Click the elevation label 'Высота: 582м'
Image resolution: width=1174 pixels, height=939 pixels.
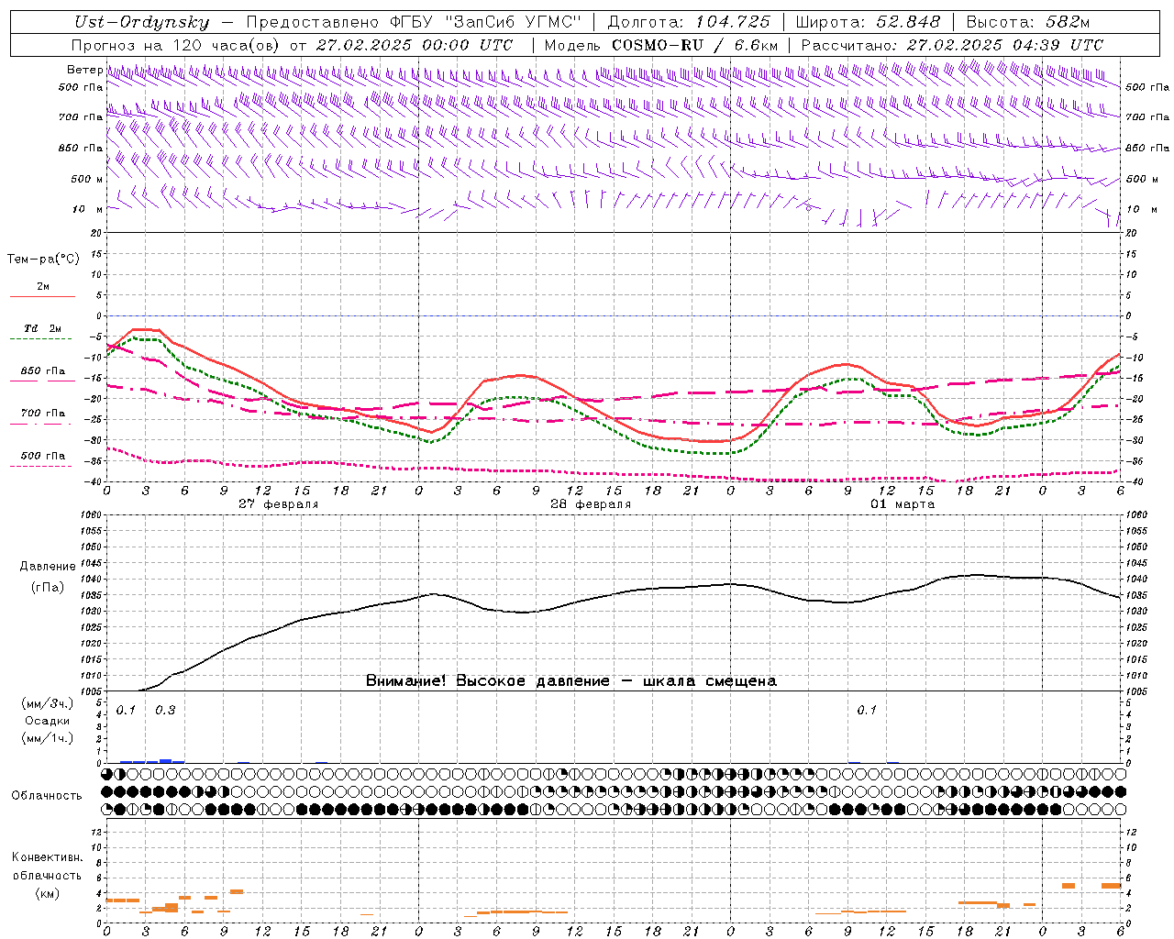(x=1027, y=22)
